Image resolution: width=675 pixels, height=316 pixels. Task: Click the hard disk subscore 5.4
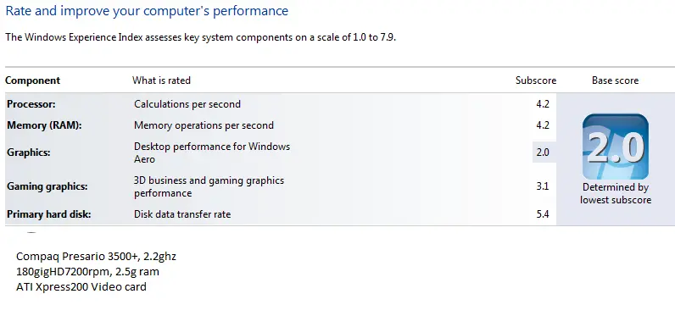click(543, 214)
